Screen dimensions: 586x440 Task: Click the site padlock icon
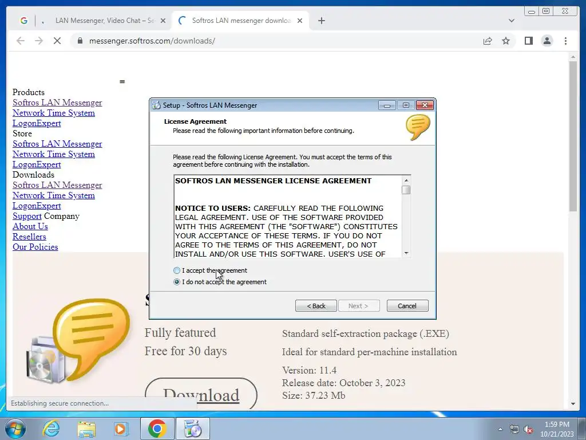80,41
